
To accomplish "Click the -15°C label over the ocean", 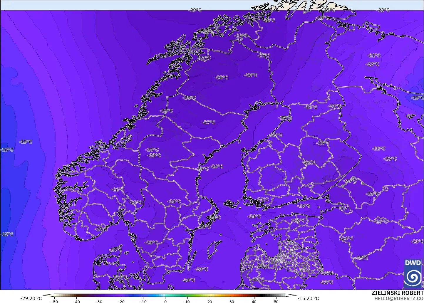I will click(x=7, y=234).
